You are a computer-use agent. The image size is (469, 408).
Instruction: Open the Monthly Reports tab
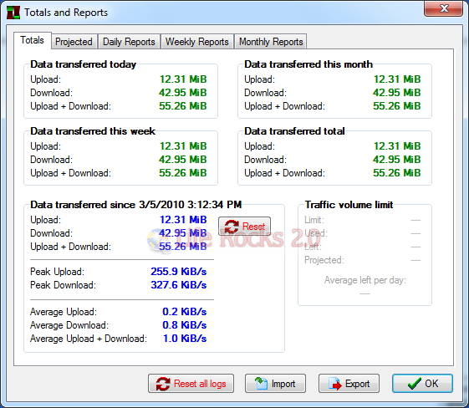point(271,42)
